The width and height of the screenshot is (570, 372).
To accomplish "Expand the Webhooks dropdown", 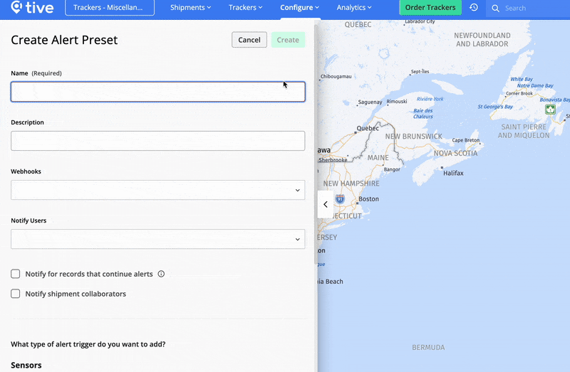I will pos(157,190).
